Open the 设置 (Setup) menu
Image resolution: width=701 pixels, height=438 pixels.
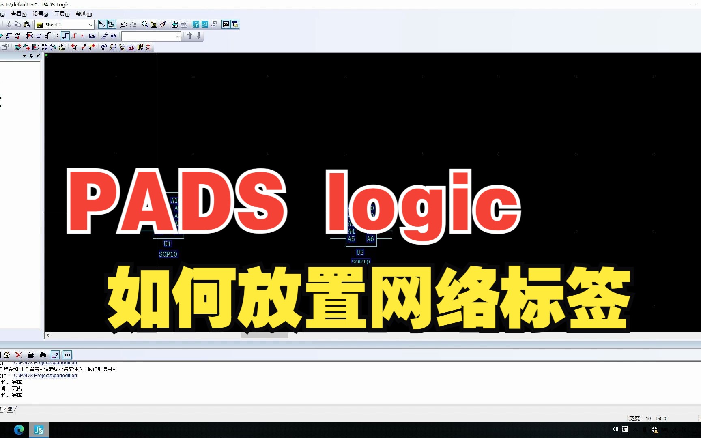click(41, 14)
